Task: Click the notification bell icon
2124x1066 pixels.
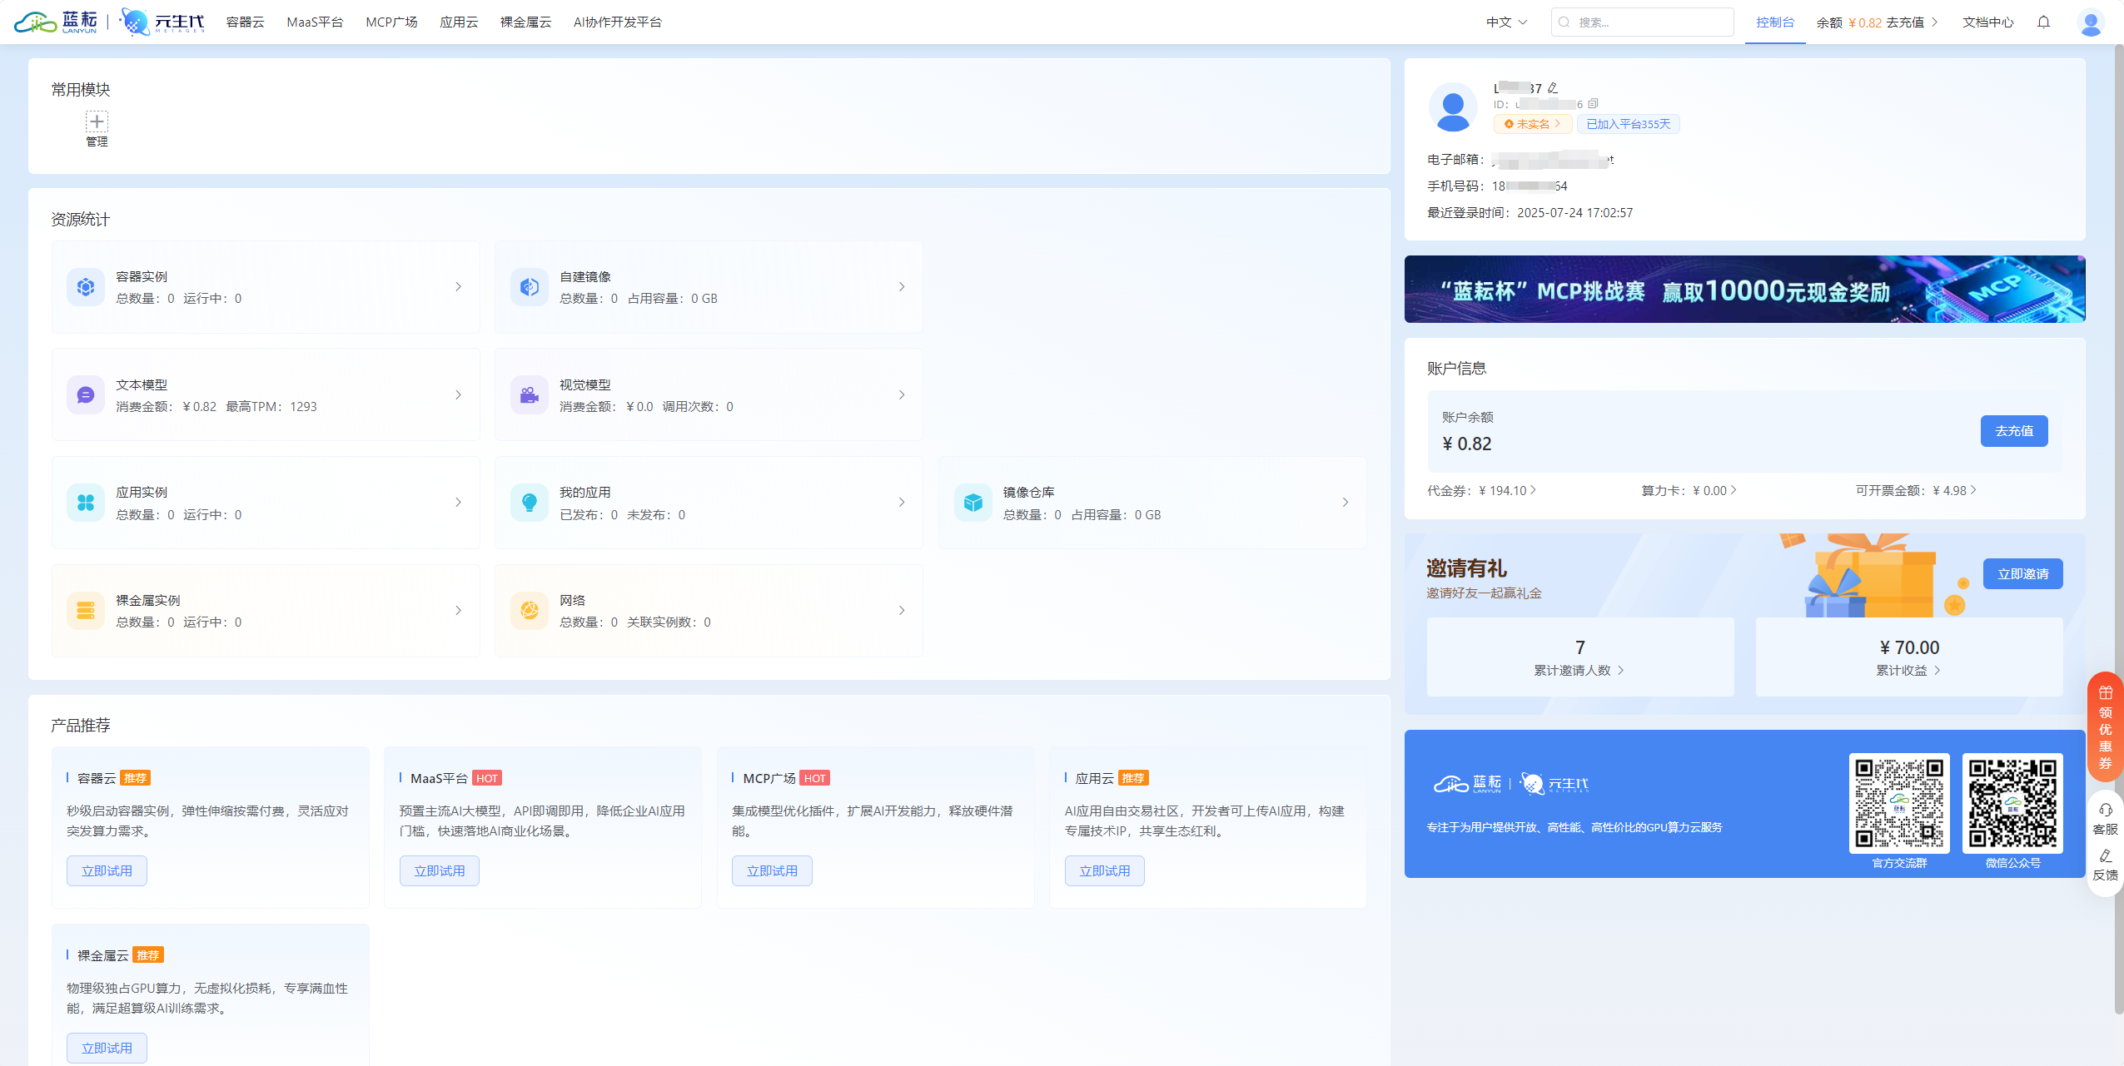Action: (x=2043, y=22)
